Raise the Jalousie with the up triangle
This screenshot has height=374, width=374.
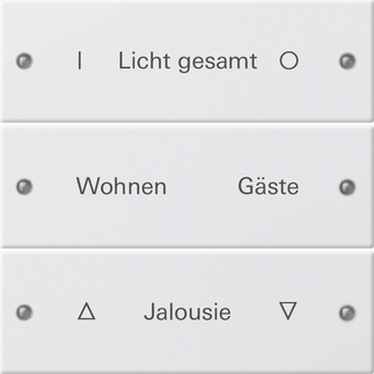[86, 312]
